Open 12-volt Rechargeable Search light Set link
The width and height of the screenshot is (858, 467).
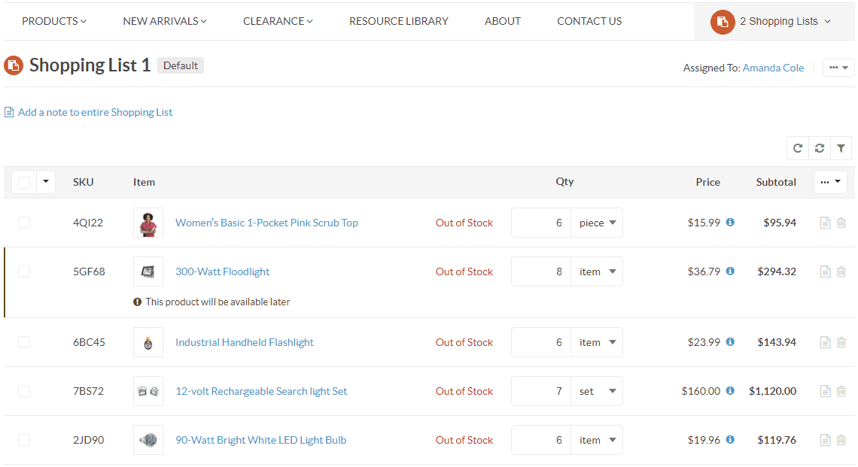click(x=261, y=391)
